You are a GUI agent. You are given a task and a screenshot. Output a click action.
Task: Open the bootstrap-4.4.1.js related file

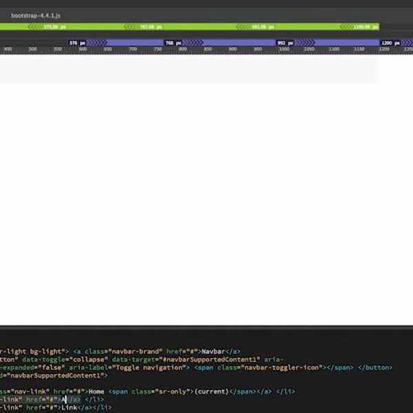coord(35,14)
